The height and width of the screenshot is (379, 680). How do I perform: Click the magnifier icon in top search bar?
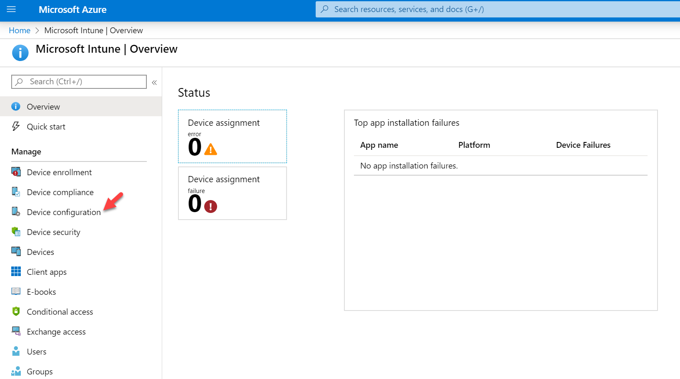(325, 9)
